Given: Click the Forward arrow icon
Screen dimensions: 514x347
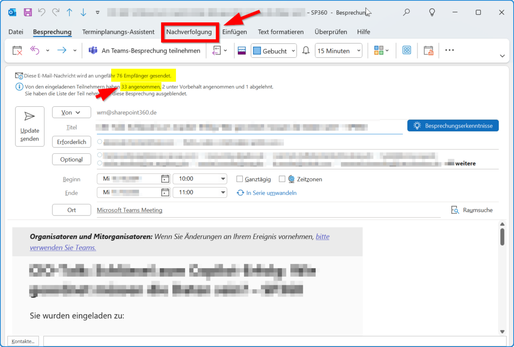Looking at the screenshot, I should (x=62, y=51).
